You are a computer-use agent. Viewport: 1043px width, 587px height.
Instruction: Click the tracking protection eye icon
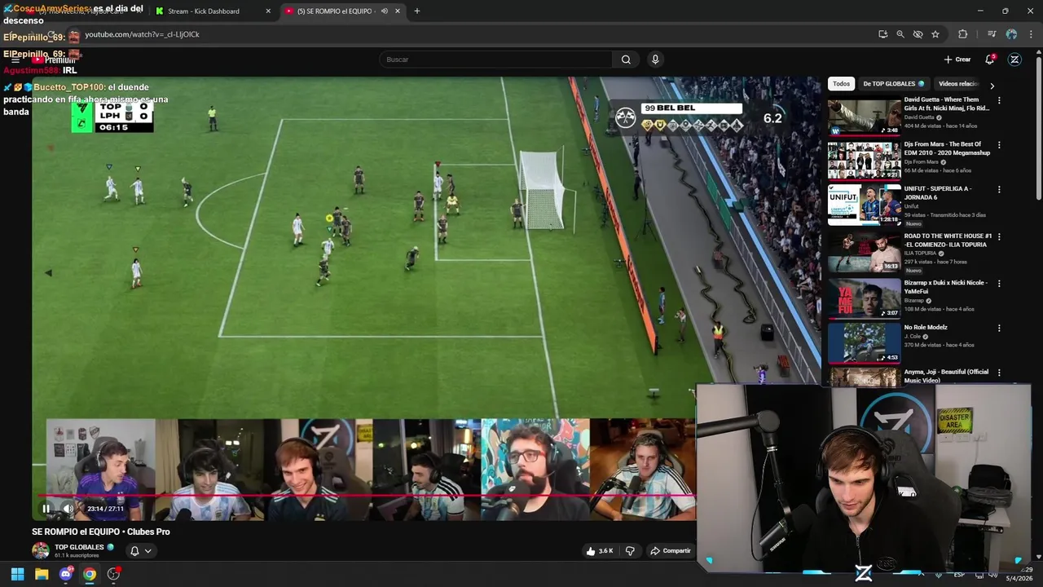point(918,34)
